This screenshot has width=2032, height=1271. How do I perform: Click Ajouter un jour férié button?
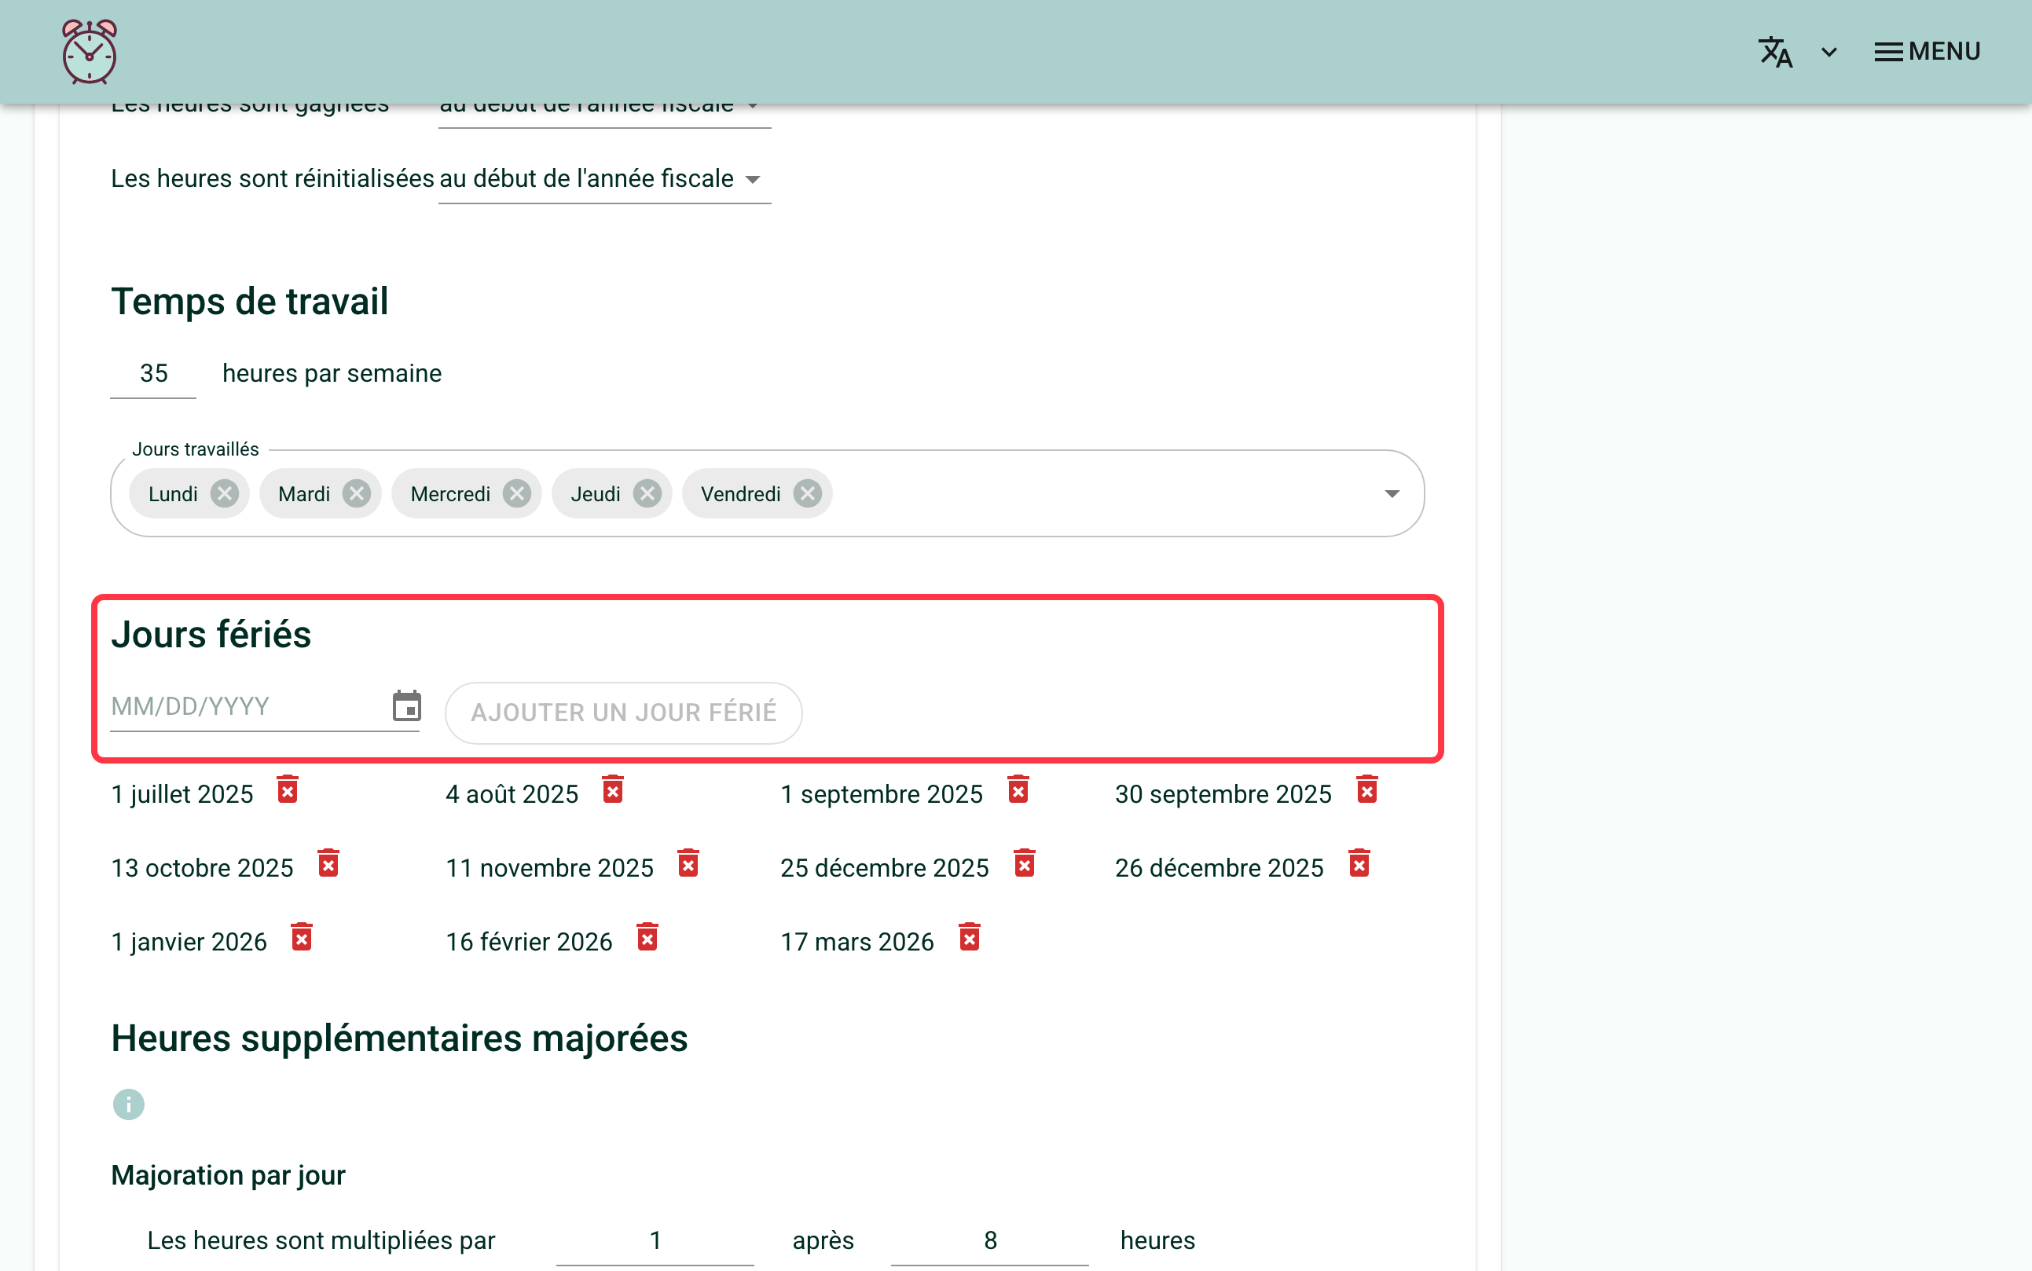623,712
